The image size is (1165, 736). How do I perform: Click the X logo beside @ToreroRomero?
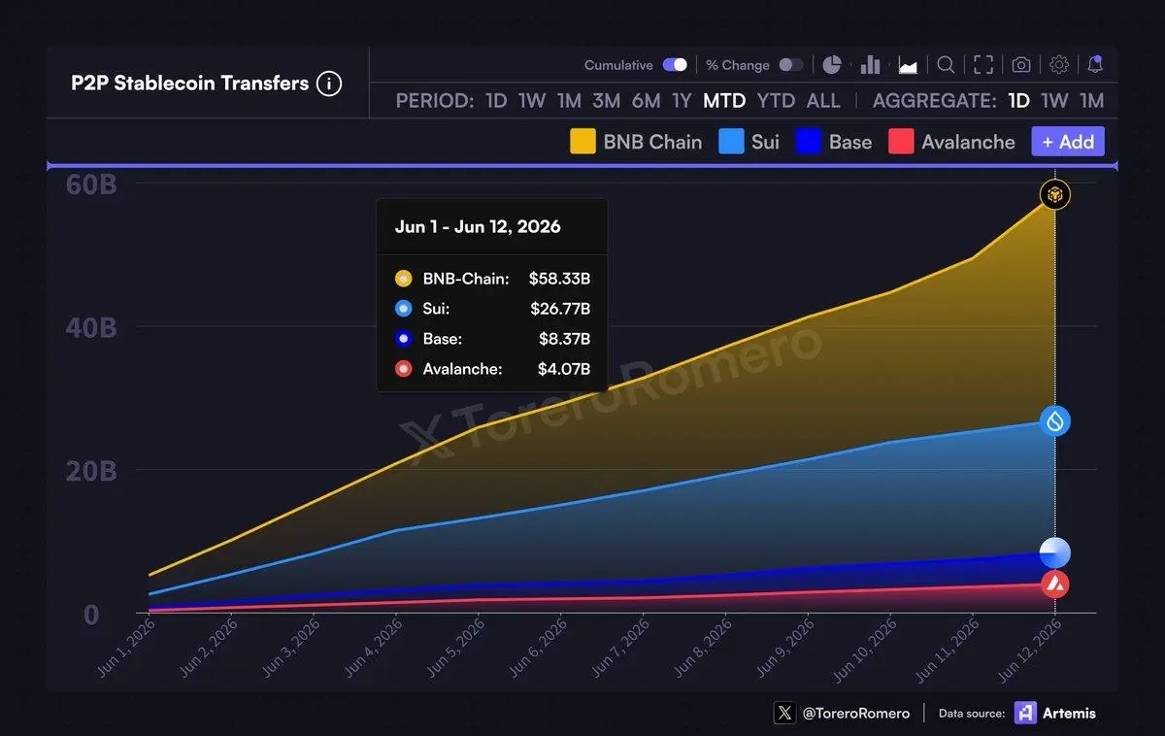point(784,713)
